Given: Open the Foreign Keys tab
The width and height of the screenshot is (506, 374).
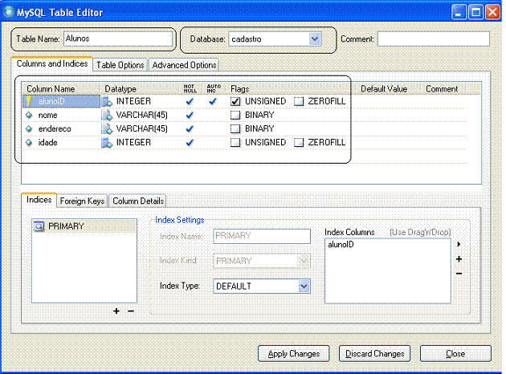Looking at the screenshot, I should 82,201.
